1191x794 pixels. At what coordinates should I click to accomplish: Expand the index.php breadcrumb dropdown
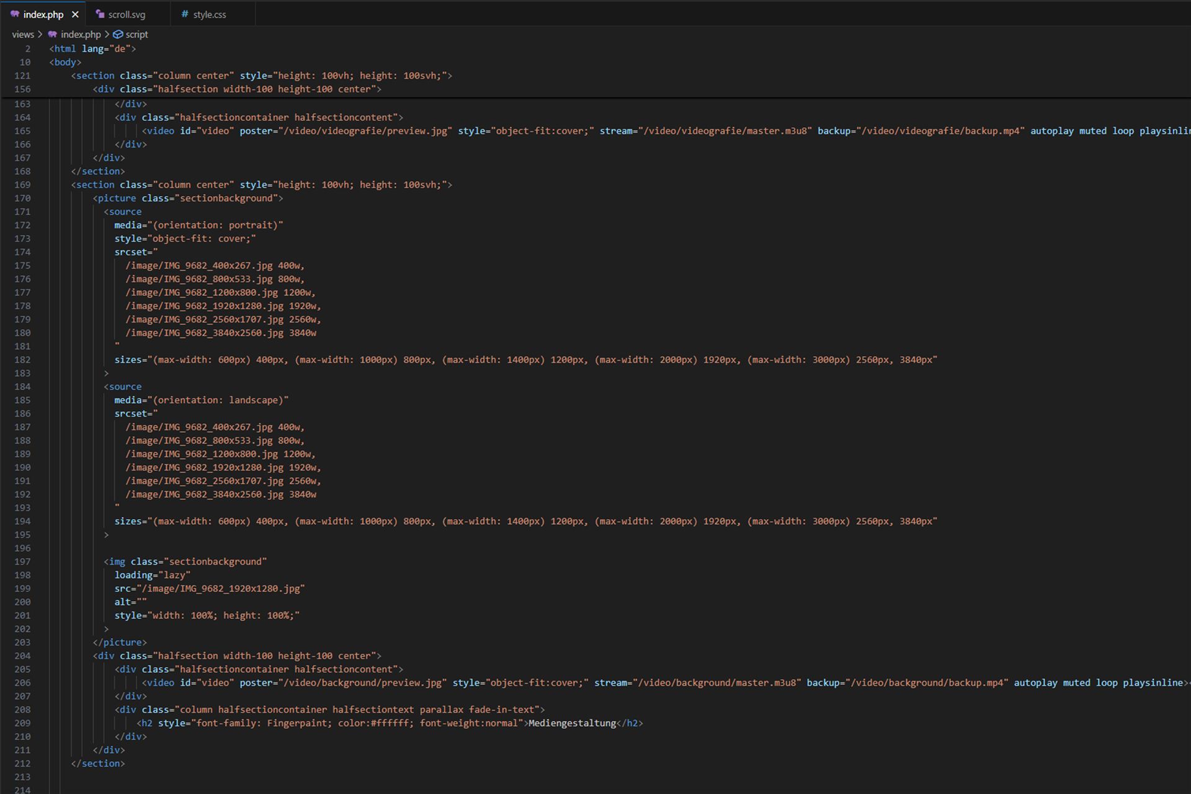click(81, 34)
